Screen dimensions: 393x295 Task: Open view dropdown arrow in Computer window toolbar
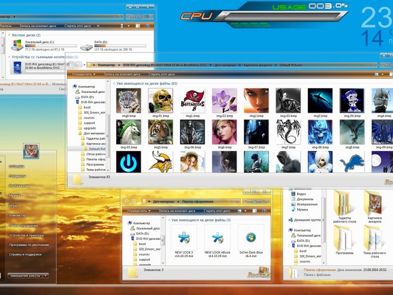click(x=129, y=26)
